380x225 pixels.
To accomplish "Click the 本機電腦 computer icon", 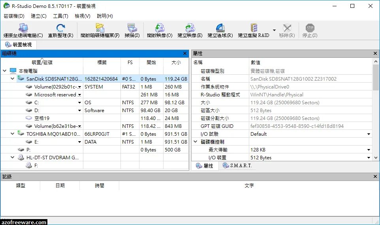I will point(13,71).
